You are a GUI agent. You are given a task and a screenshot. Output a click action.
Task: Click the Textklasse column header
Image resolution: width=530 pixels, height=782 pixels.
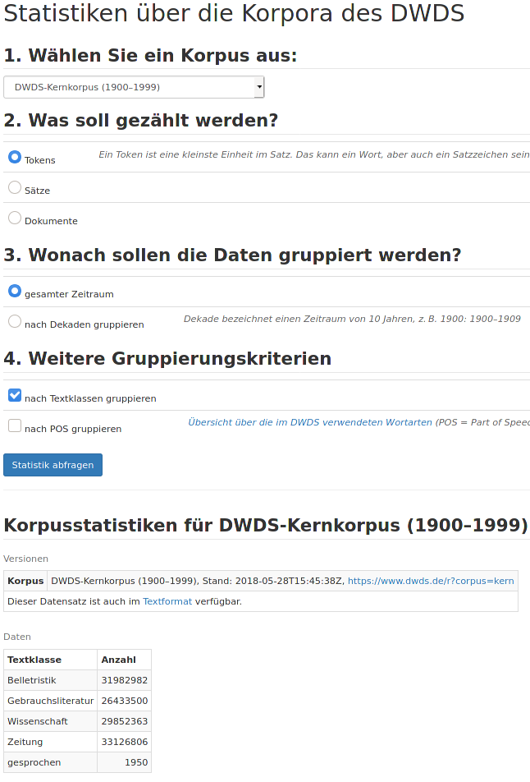point(50,660)
